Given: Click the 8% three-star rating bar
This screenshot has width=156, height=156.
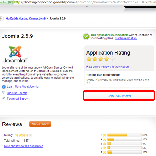Looking at the screenshot, I should [x=124, y=144].
